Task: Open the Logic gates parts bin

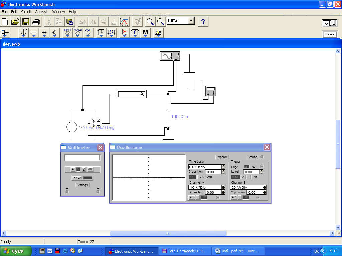Action: pos(101,33)
